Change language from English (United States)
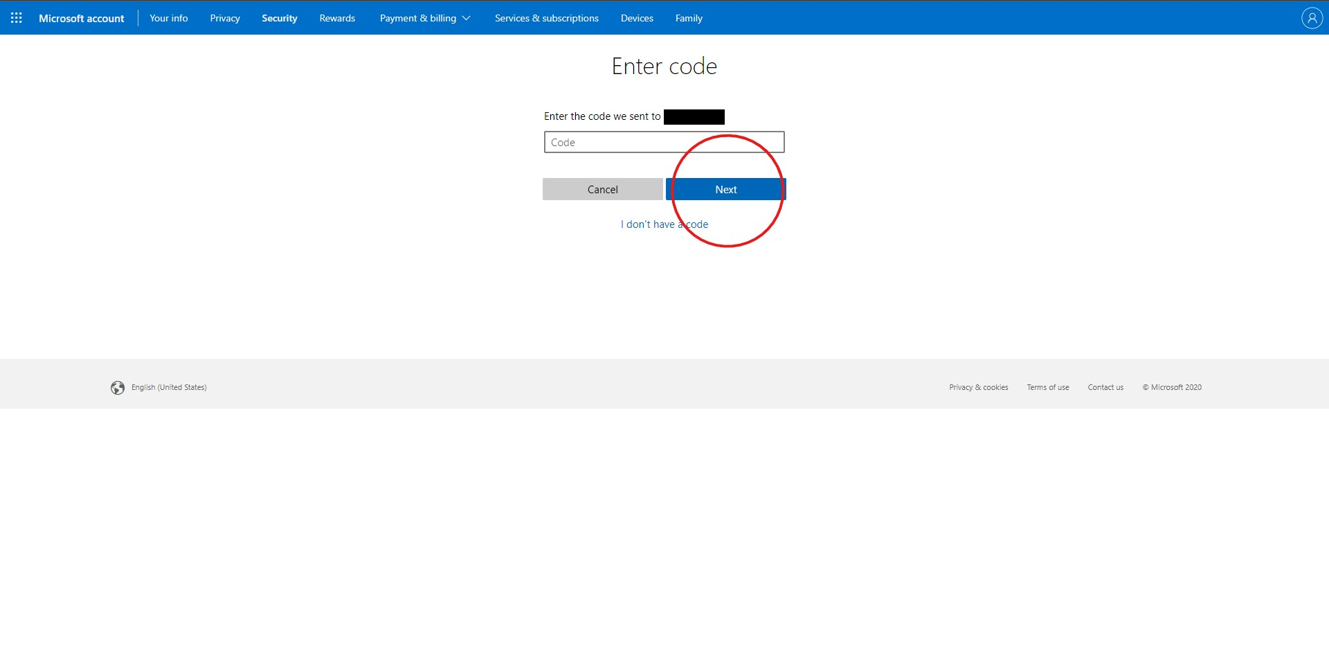This screenshot has width=1329, height=649. (169, 387)
